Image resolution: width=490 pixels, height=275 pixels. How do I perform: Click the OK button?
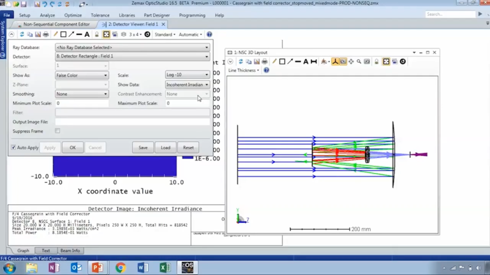(x=73, y=148)
